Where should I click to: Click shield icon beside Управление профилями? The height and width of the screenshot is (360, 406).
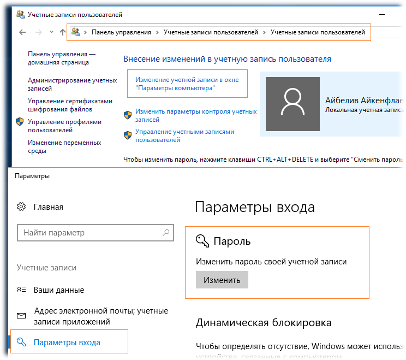(20, 122)
